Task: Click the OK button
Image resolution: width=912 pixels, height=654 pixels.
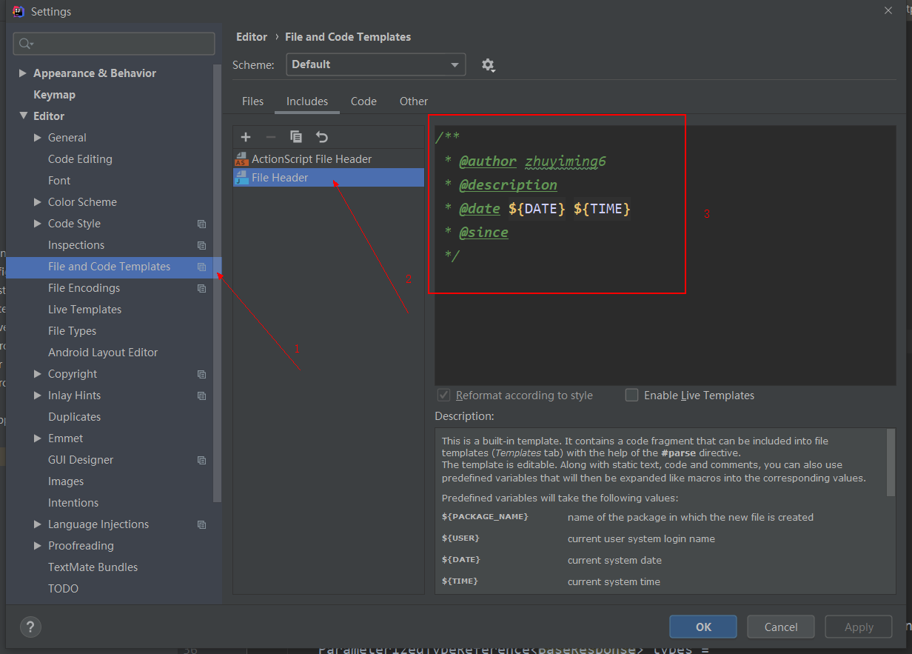Action: click(703, 627)
